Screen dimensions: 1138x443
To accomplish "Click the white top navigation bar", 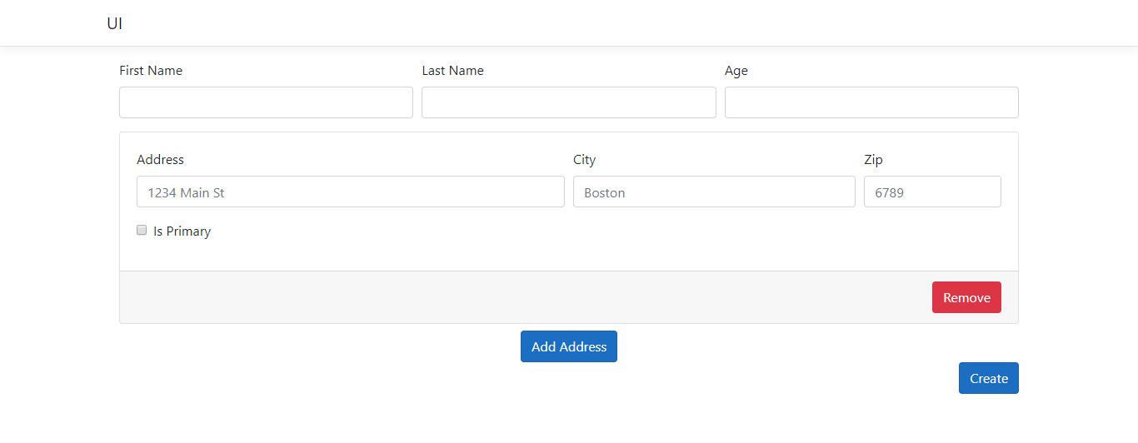I will pos(569,22).
